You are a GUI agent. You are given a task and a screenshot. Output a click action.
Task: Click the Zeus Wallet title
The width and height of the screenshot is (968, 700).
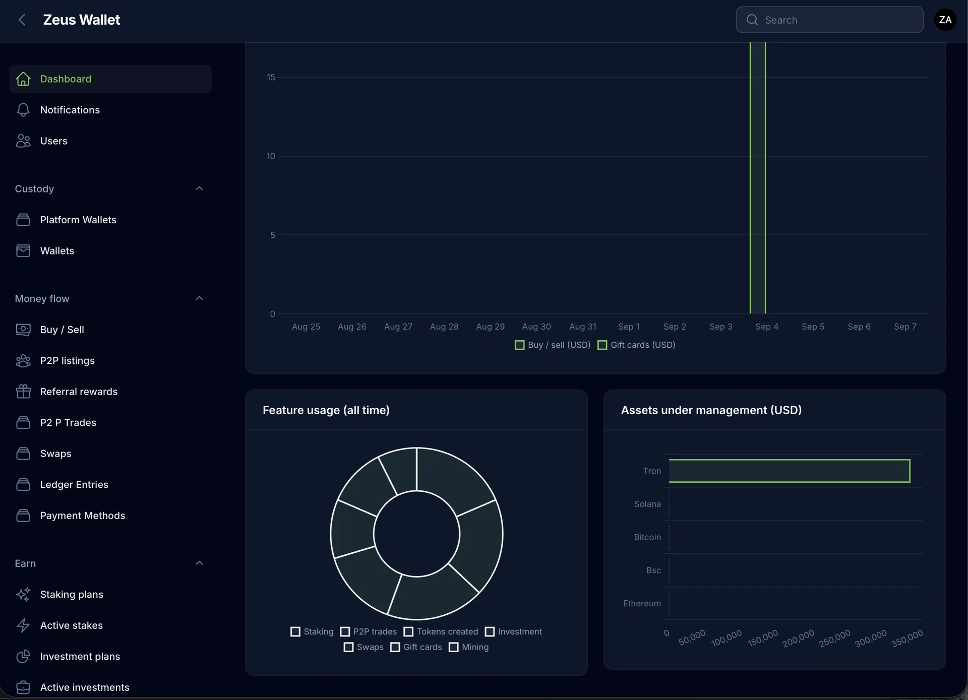[82, 20]
